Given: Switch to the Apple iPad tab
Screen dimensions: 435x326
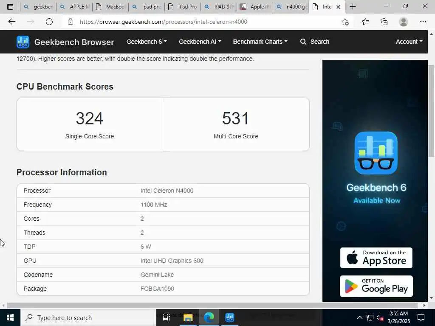Looking at the screenshot, I should (x=254, y=7).
